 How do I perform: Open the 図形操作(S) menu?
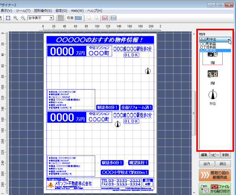click(43, 11)
